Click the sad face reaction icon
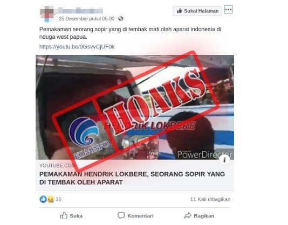Image resolution: width=288 pixels, height=225 pixels. point(51,199)
